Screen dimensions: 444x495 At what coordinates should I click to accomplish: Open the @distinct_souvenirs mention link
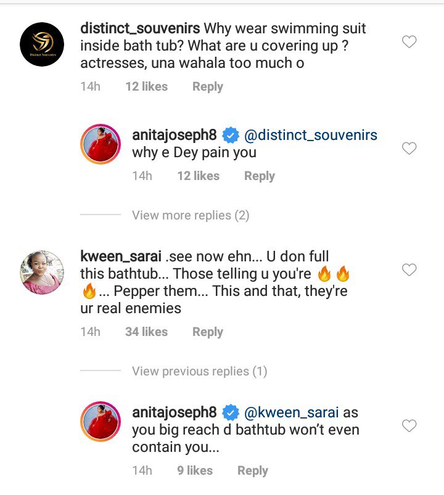click(311, 134)
